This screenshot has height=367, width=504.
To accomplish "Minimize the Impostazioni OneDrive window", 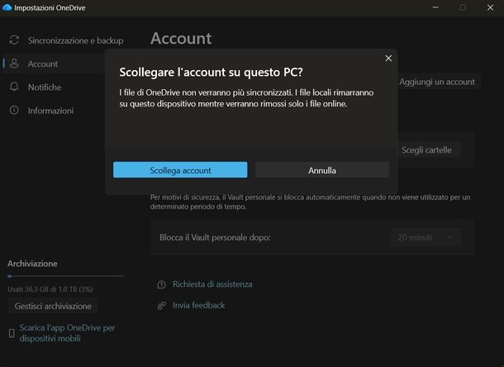I will click(x=435, y=7).
